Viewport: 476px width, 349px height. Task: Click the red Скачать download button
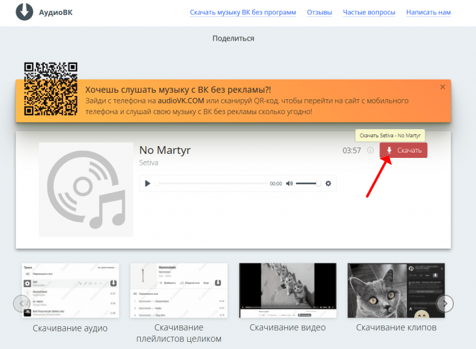pyautogui.click(x=404, y=150)
